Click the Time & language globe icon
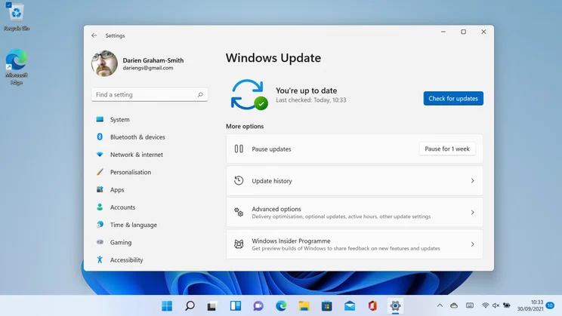 [100, 225]
